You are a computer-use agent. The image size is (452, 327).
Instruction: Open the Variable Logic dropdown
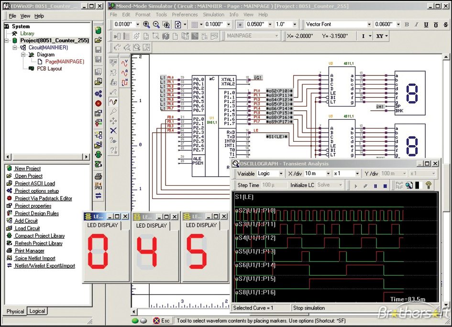[x=280, y=174]
